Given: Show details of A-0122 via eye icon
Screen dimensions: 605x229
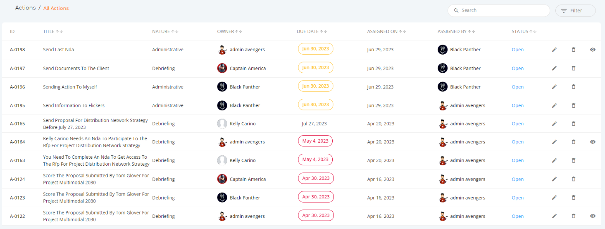Looking at the screenshot, I should pos(593,216).
